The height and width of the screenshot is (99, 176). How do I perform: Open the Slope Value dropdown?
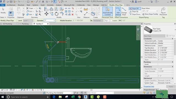(157, 11)
